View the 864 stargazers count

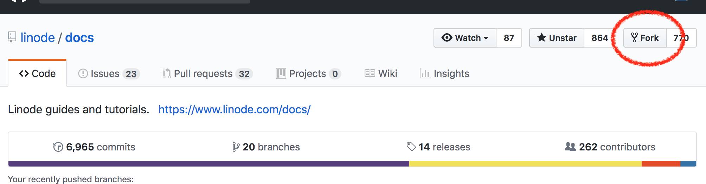pyautogui.click(x=599, y=38)
